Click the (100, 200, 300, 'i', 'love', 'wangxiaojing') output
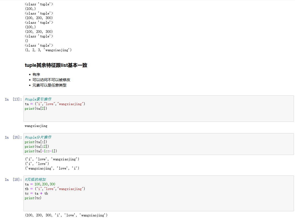This screenshot has width=295, height=221. click(x=66, y=215)
